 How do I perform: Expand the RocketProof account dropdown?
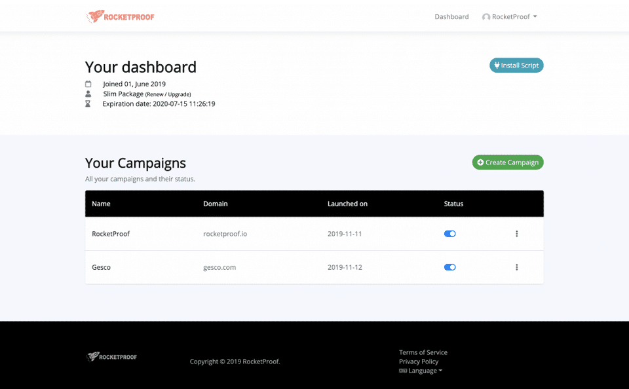[510, 17]
